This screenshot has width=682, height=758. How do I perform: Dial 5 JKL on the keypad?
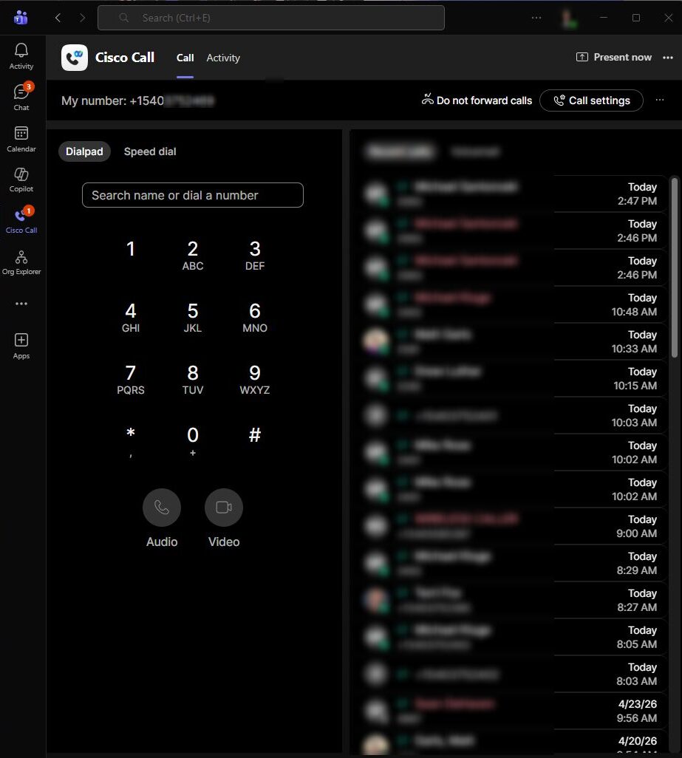pyautogui.click(x=193, y=318)
